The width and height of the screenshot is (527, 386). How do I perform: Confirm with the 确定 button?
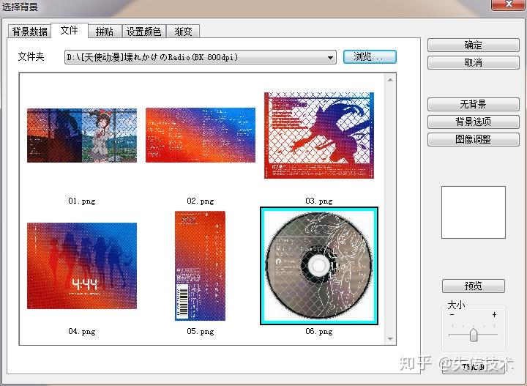[474, 45]
